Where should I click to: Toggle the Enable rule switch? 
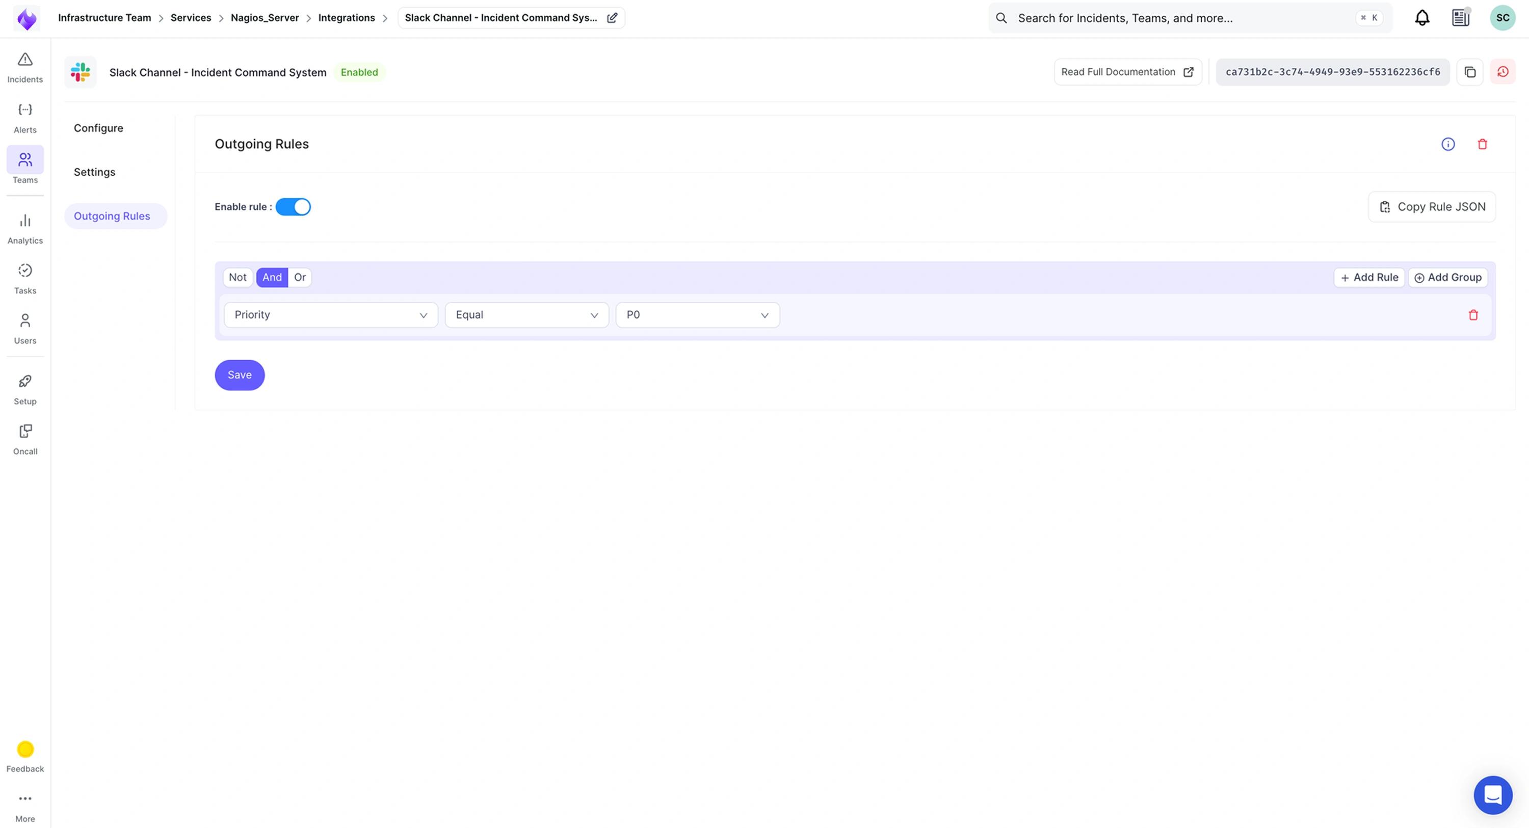pos(293,206)
